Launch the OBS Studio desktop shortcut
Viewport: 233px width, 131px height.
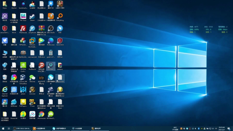(x=51, y=29)
